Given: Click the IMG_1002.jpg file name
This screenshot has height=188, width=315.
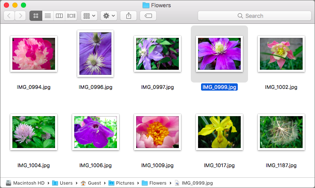Looking at the screenshot, I should (x=281, y=87).
